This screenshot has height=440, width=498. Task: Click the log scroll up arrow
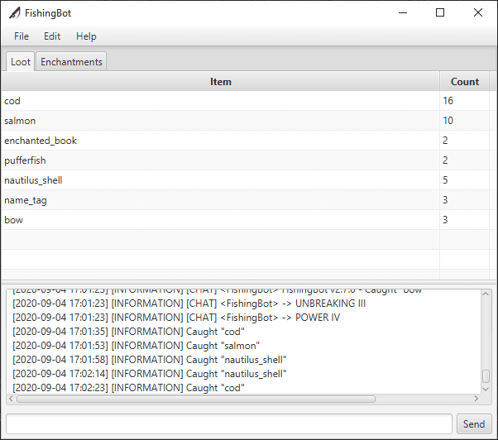(x=486, y=294)
